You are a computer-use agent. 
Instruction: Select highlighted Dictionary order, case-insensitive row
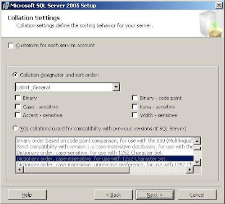(x=105, y=158)
